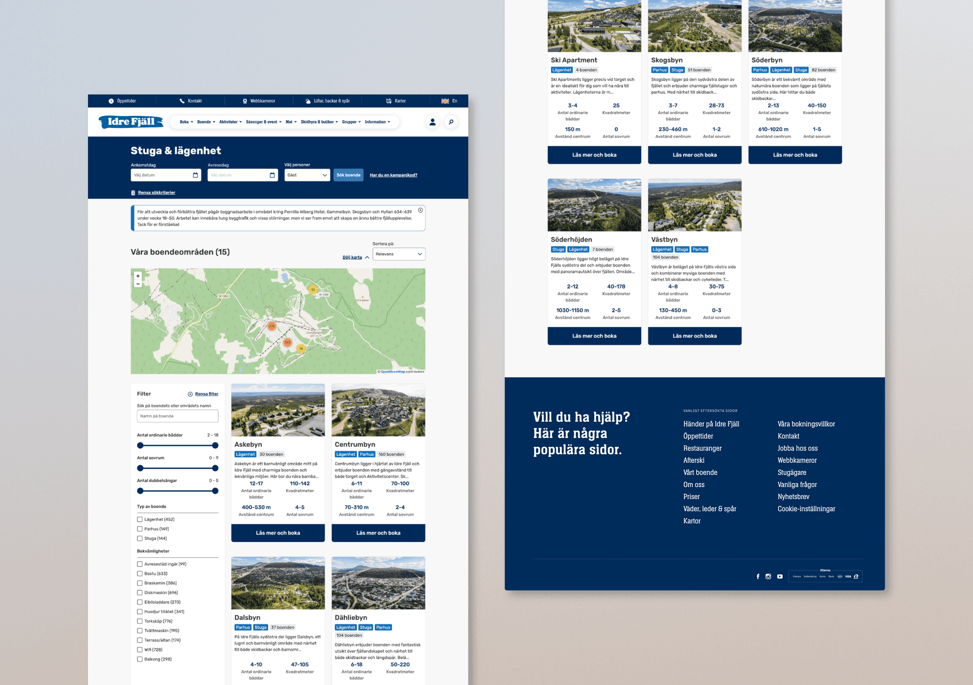Tick the Husdjur tillåtet (341) checkbox
This screenshot has width=973, height=685.
pos(140,612)
